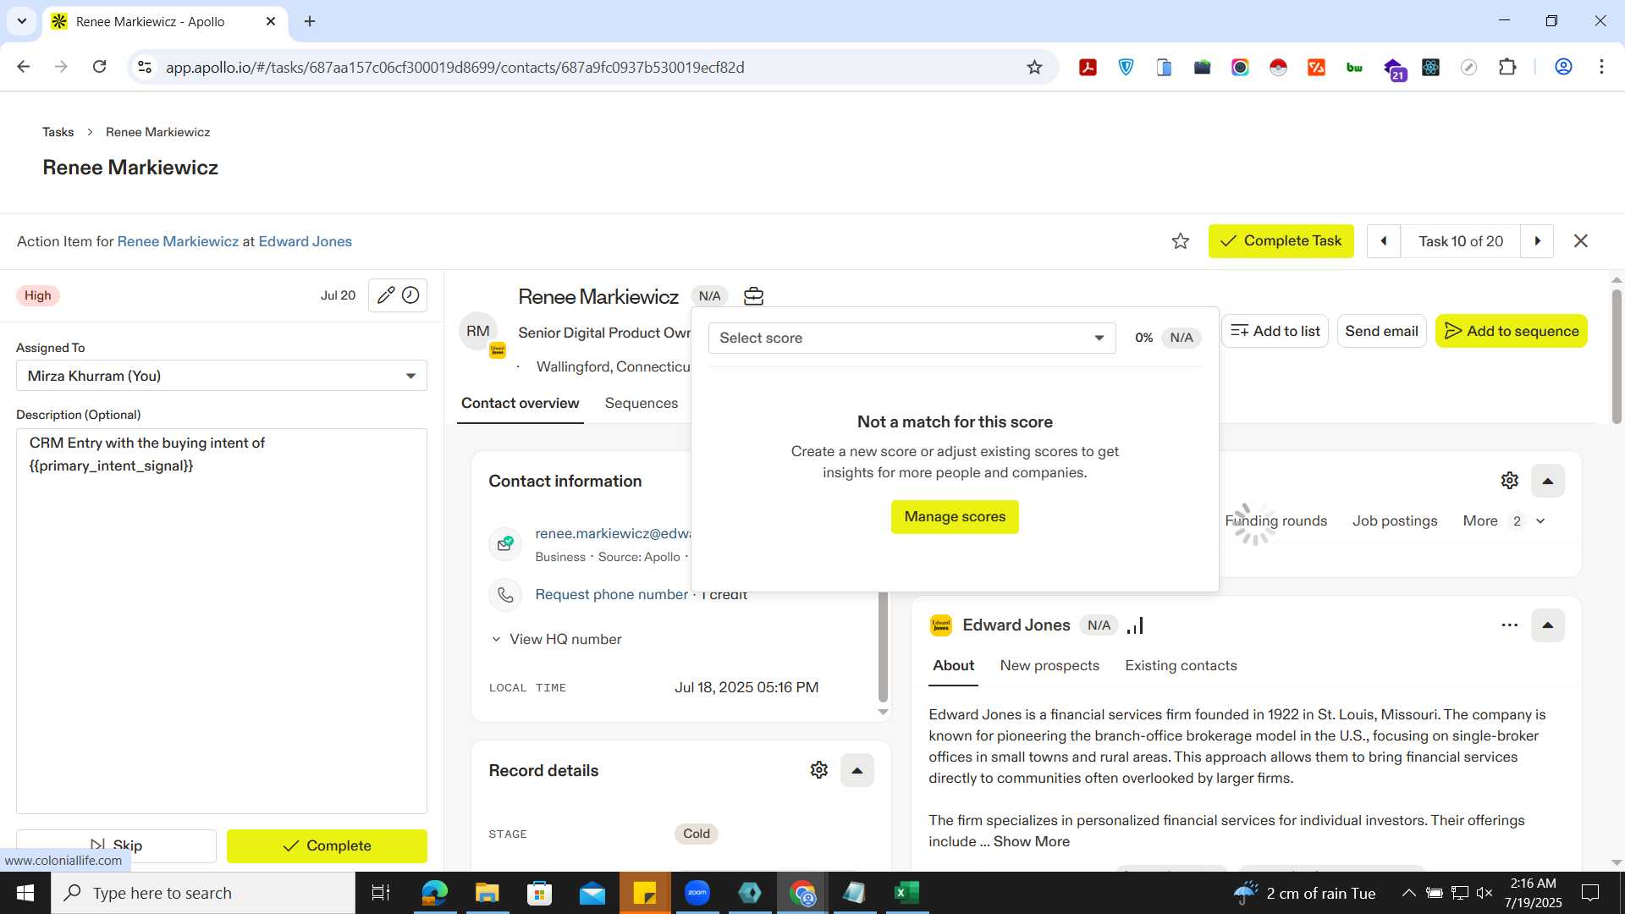Open insights panel settings gear
The image size is (1625, 914).
[1509, 481]
